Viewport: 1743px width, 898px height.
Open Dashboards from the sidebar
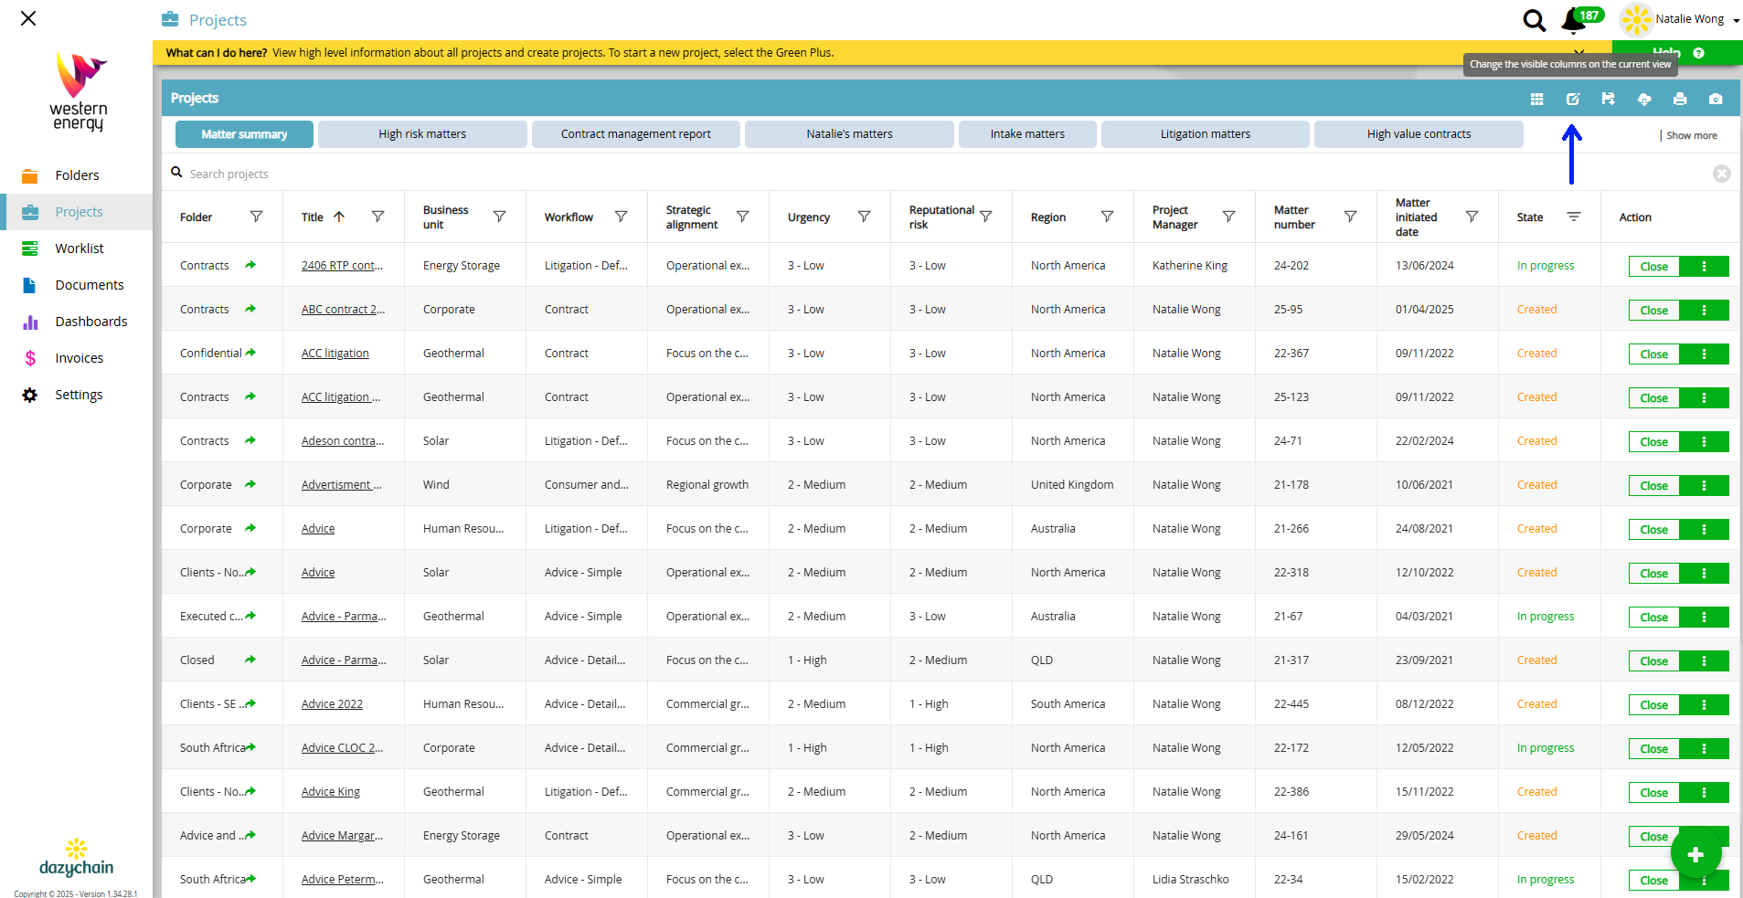(x=90, y=322)
